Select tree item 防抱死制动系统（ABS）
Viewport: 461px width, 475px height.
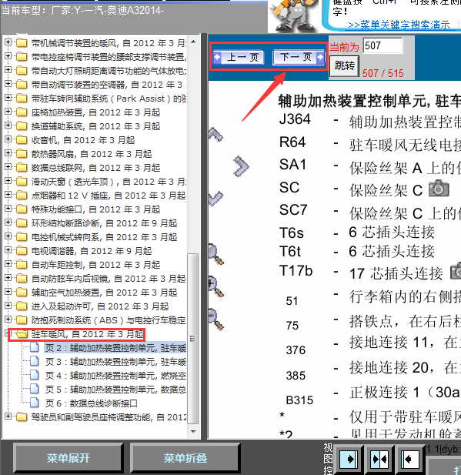(x=109, y=320)
